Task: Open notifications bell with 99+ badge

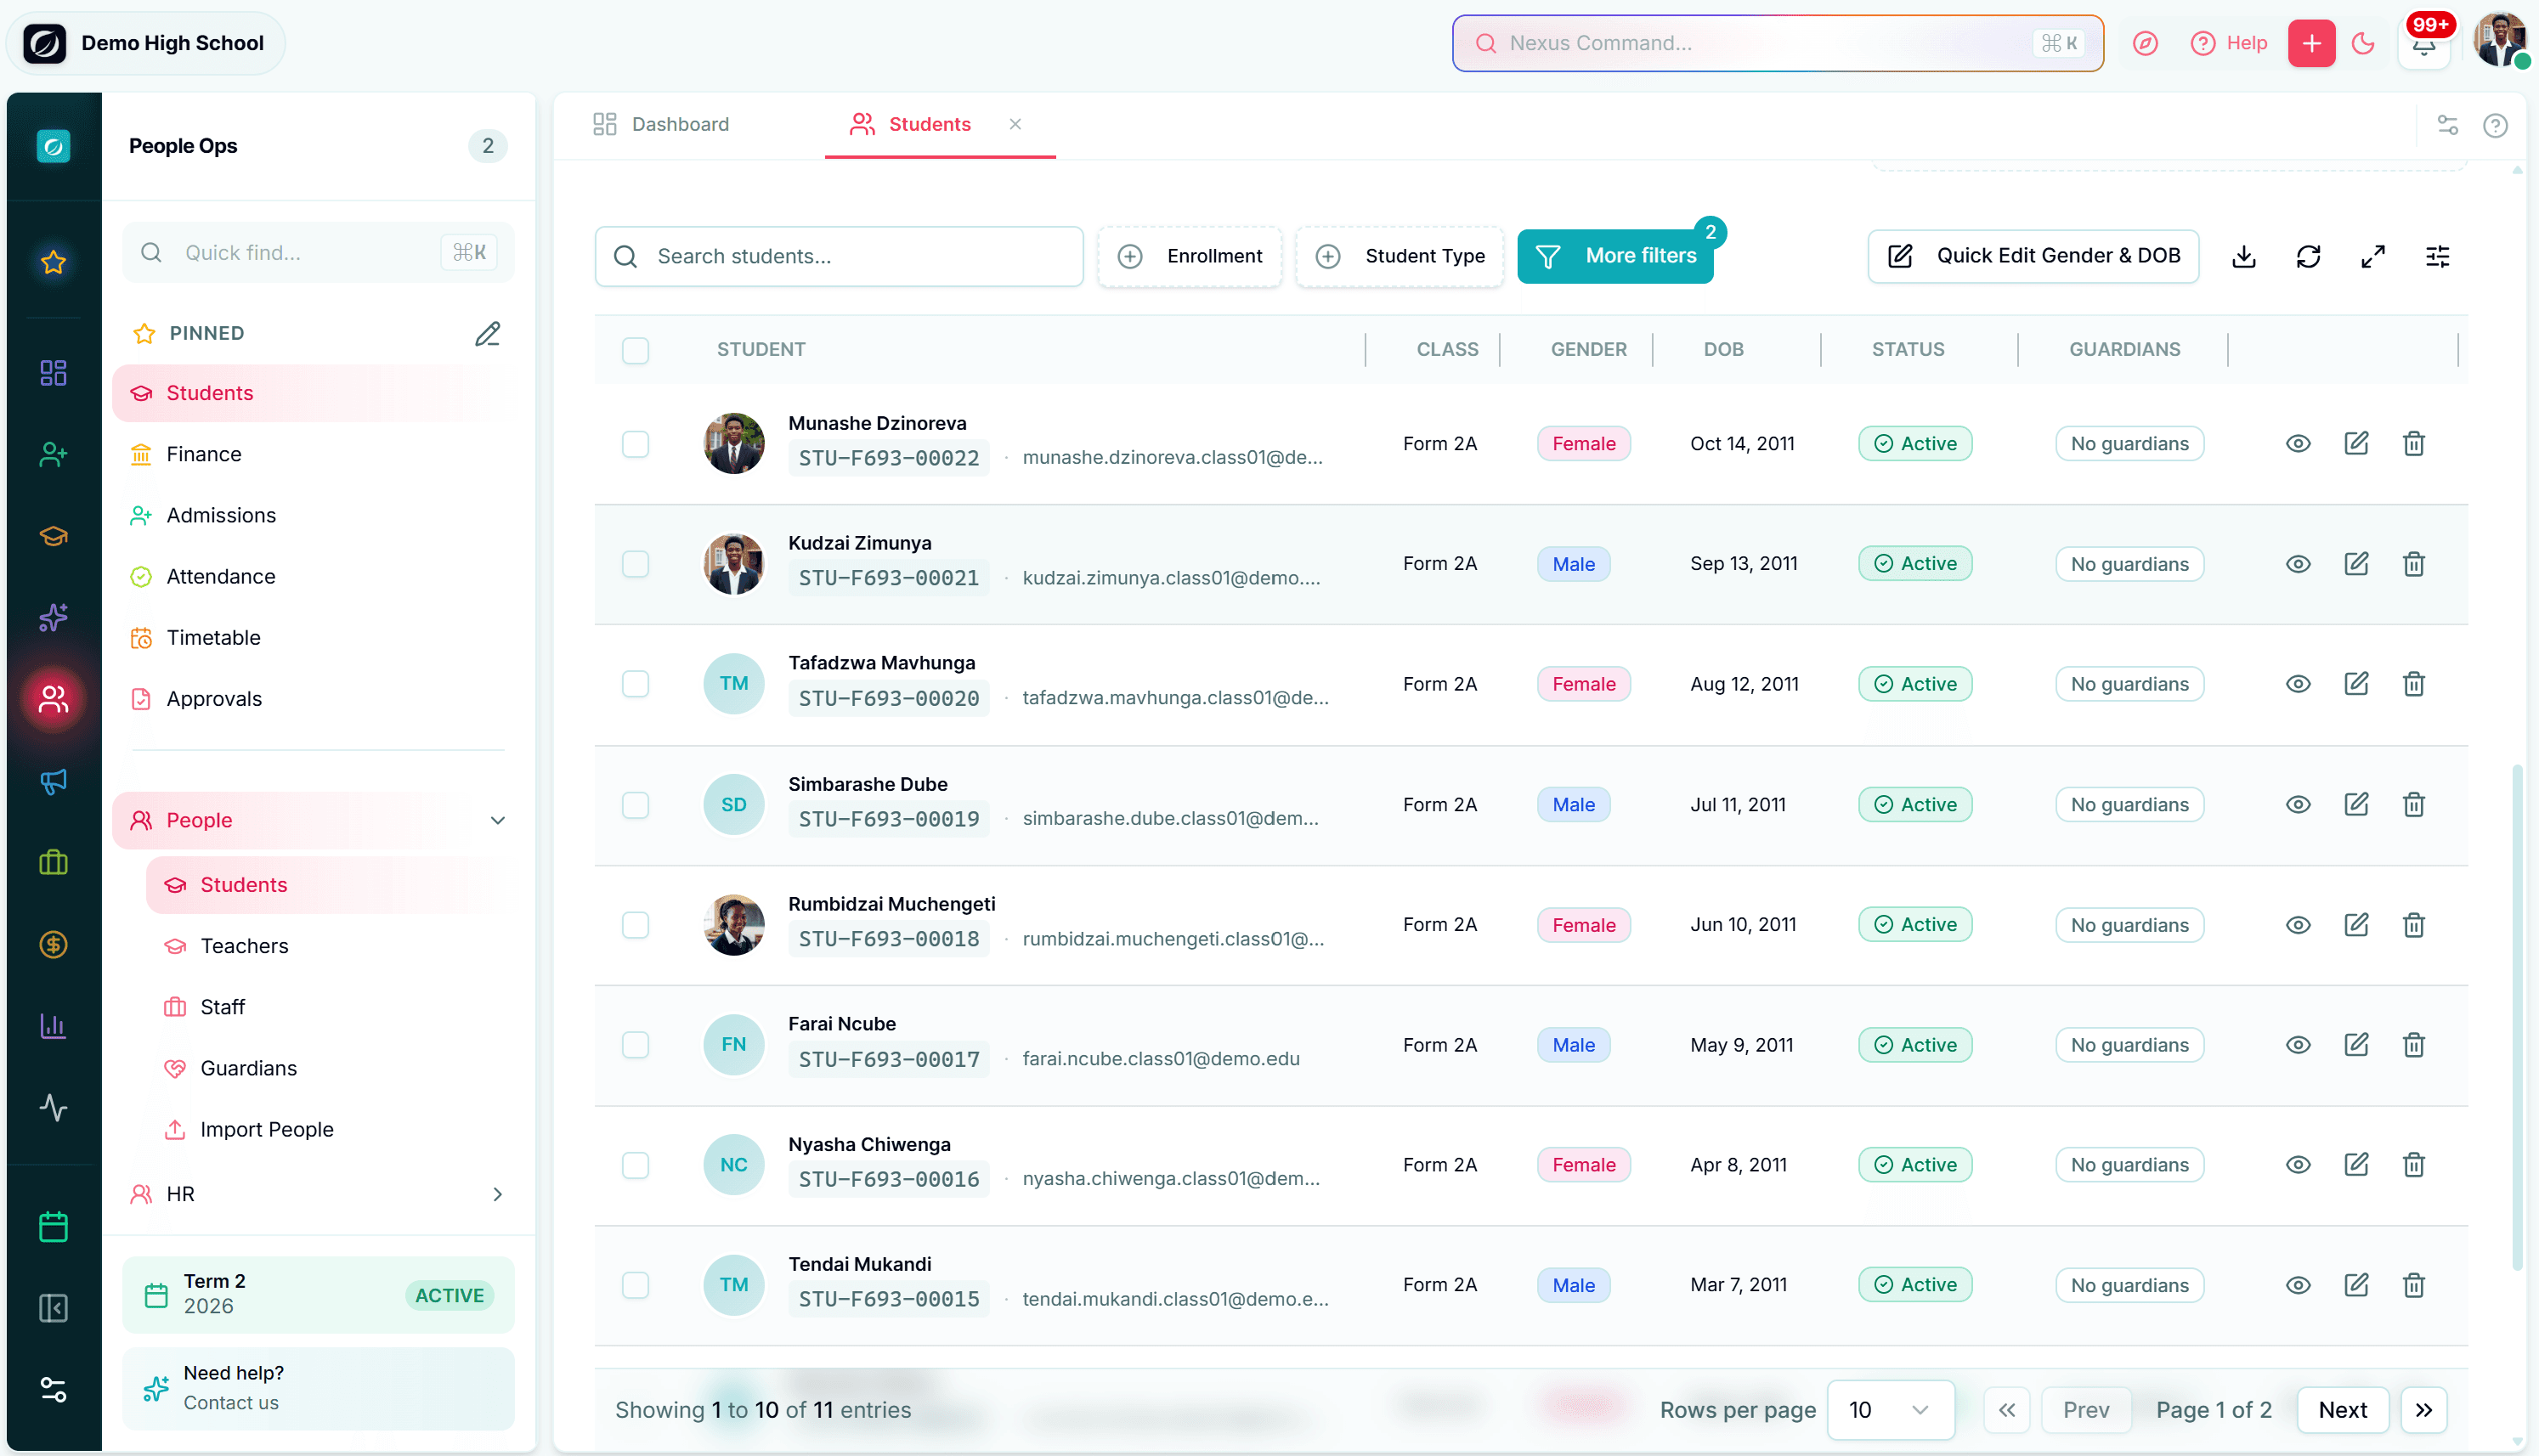Action: point(2424,43)
